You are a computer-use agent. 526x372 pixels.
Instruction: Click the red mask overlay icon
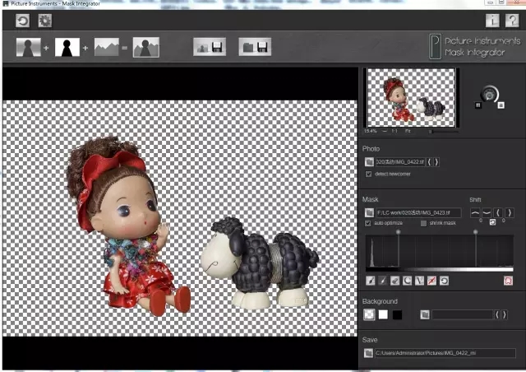coord(507,281)
